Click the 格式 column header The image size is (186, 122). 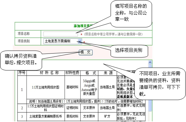(89, 73)
